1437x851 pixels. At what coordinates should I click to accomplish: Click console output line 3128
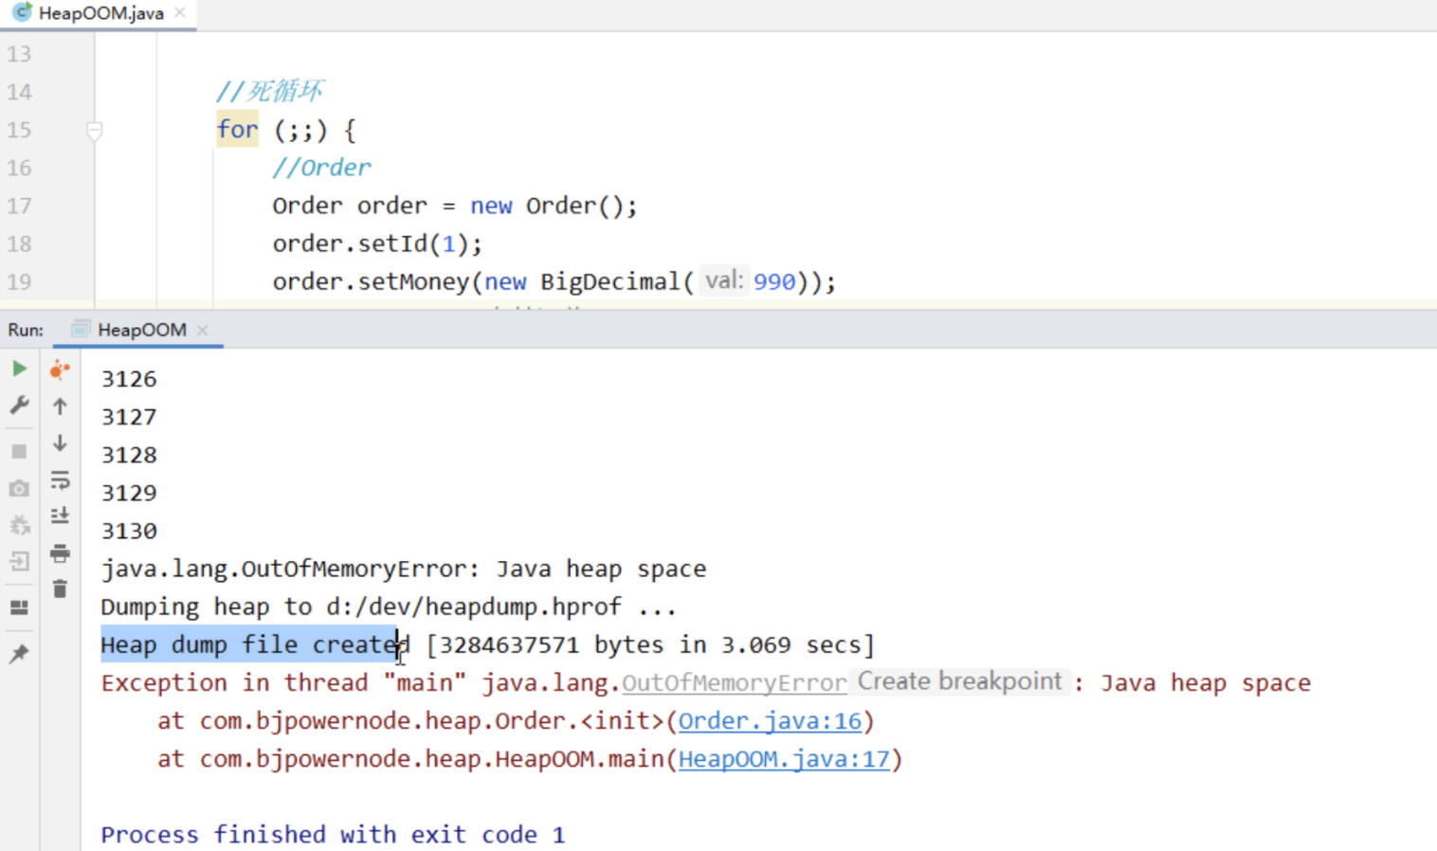pos(129,455)
